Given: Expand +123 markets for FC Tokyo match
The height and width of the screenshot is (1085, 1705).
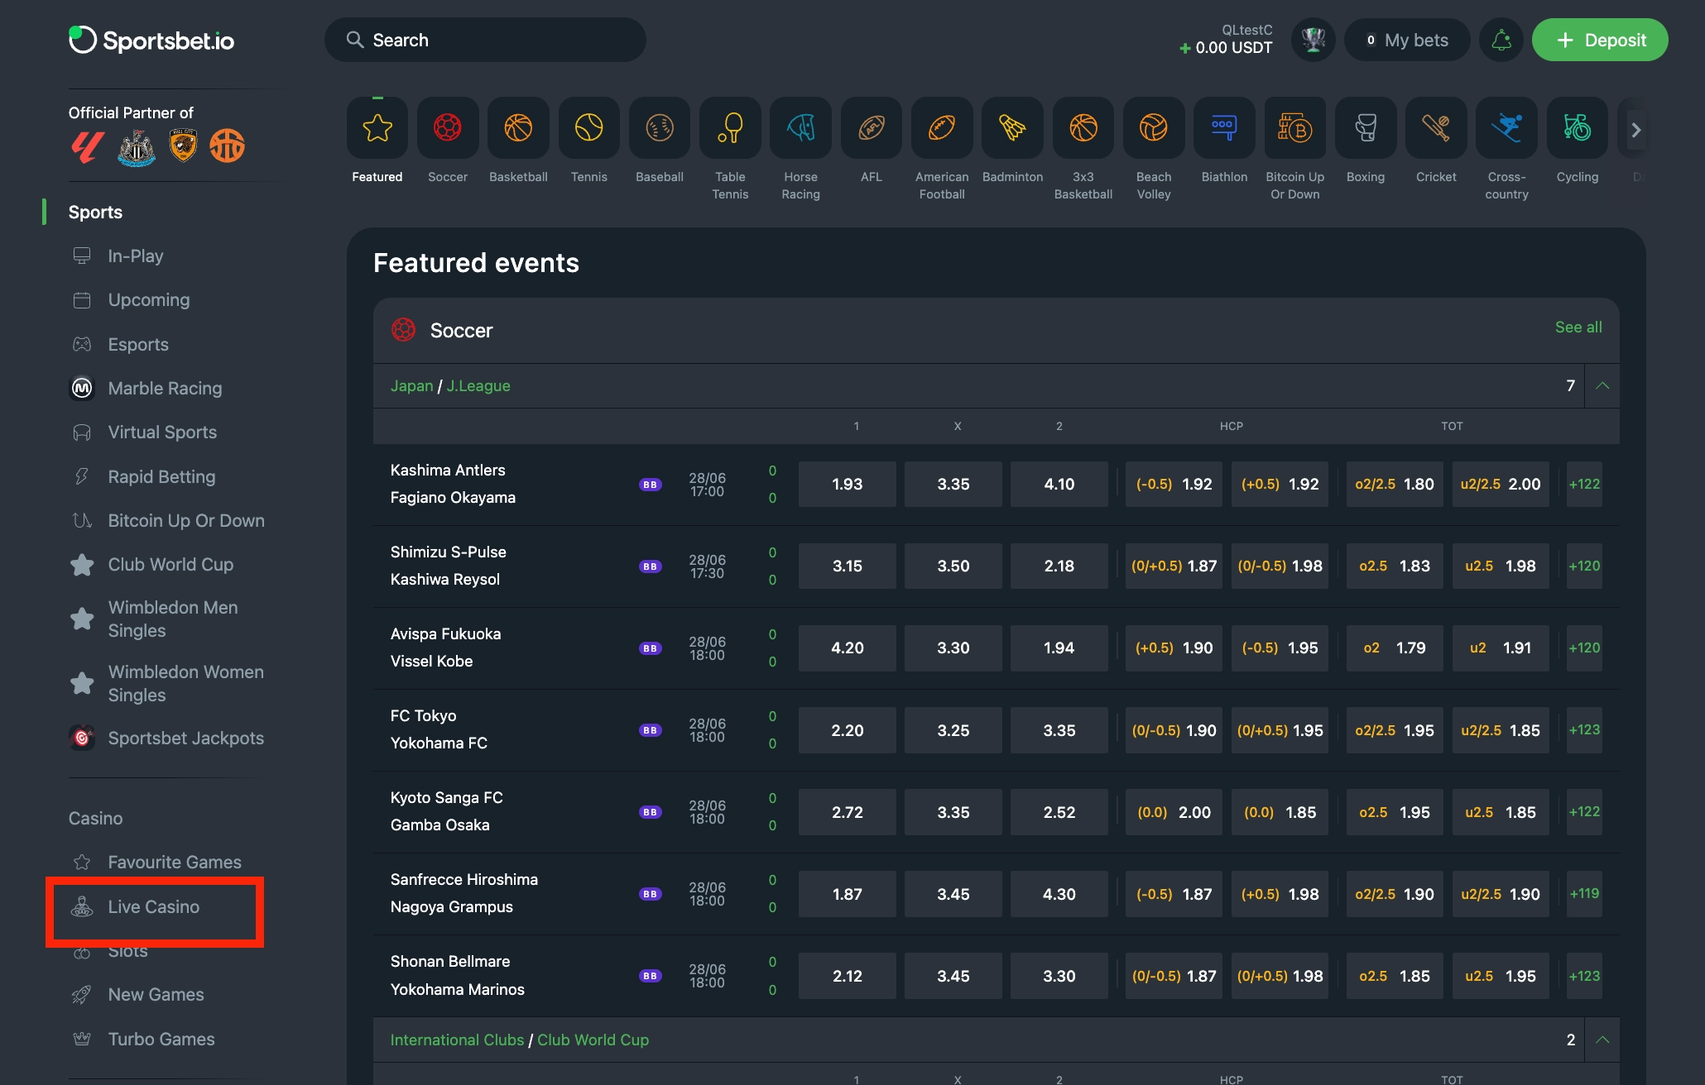Looking at the screenshot, I should pyautogui.click(x=1584, y=730).
